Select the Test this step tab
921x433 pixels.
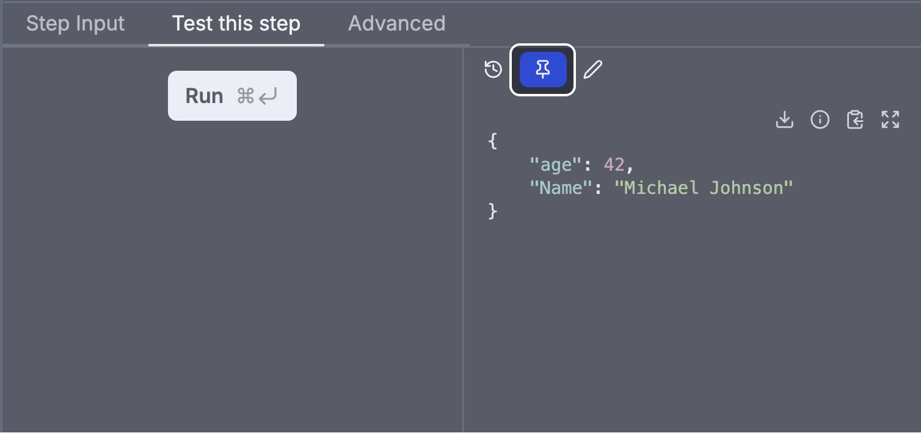point(236,23)
